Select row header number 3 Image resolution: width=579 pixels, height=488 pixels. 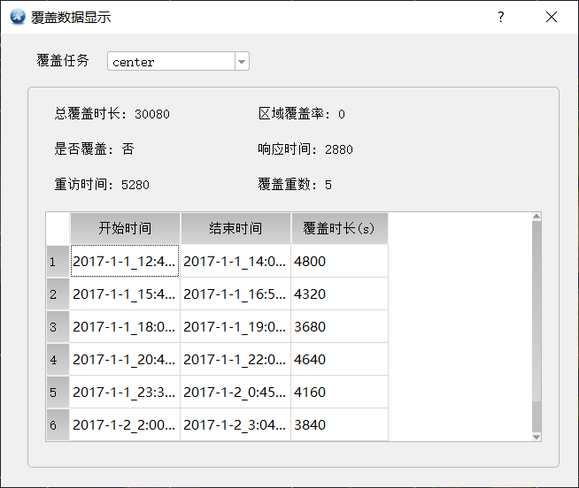click(58, 326)
